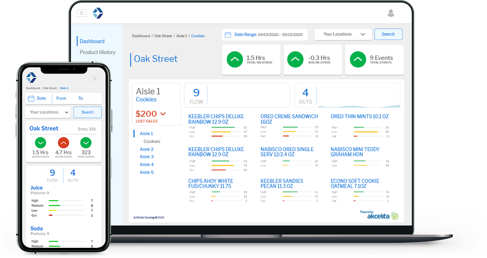Click the 9 Flow card on laptop

coord(237,95)
